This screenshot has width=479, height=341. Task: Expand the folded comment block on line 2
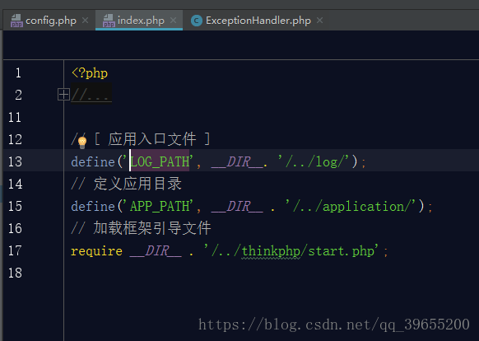[x=63, y=95]
